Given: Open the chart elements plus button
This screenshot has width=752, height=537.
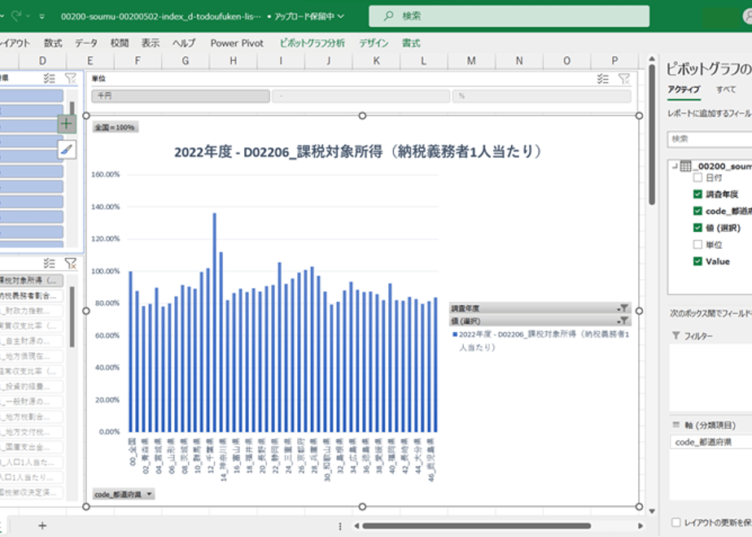Looking at the screenshot, I should pos(66,124).
